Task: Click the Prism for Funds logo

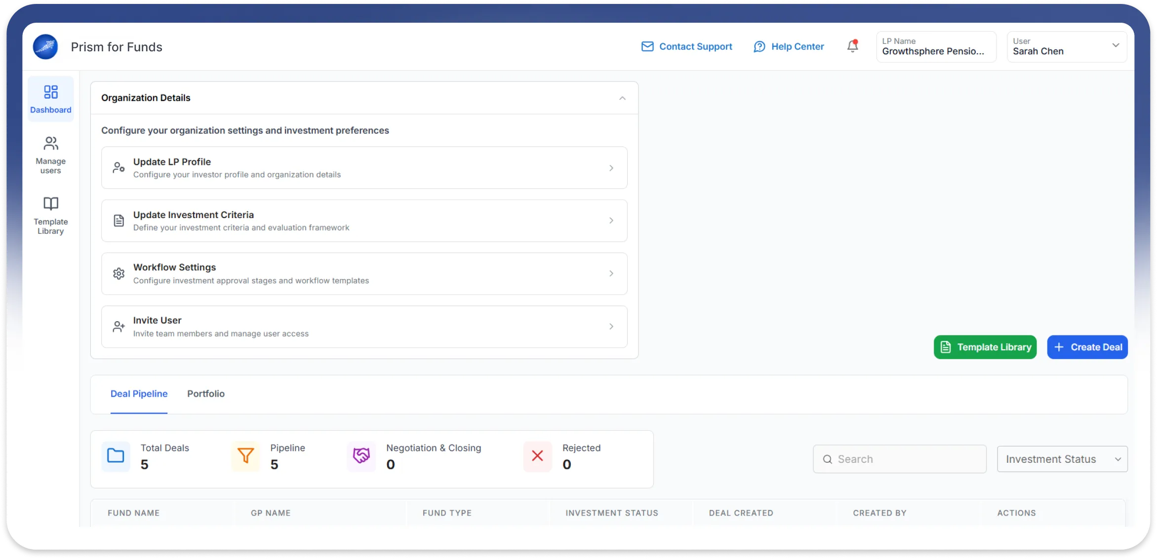Action: point(45,47)
